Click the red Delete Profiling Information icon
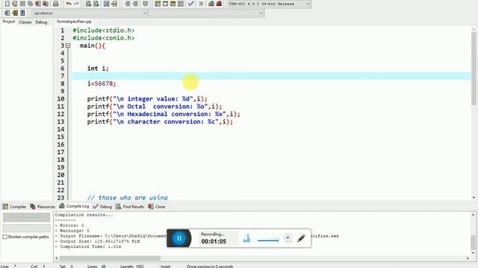The width and height of the screenshot is (478, 268). [219, 4]
